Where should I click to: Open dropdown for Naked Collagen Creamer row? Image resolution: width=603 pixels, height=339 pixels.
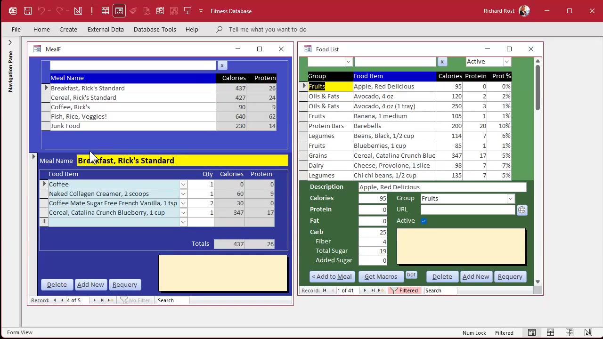(x=183, y=194)
